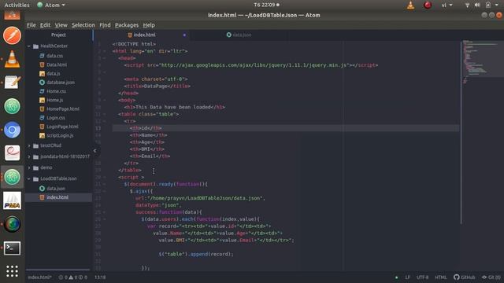Open Data.html in the tree
Screen dimensions: 504x283
click(57, 64)
